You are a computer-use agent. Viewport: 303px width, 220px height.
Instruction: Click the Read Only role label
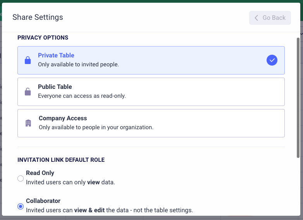click(40, 173)
